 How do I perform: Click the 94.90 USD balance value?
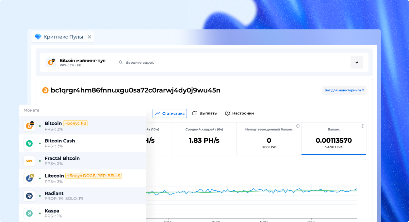click(334, 147)
